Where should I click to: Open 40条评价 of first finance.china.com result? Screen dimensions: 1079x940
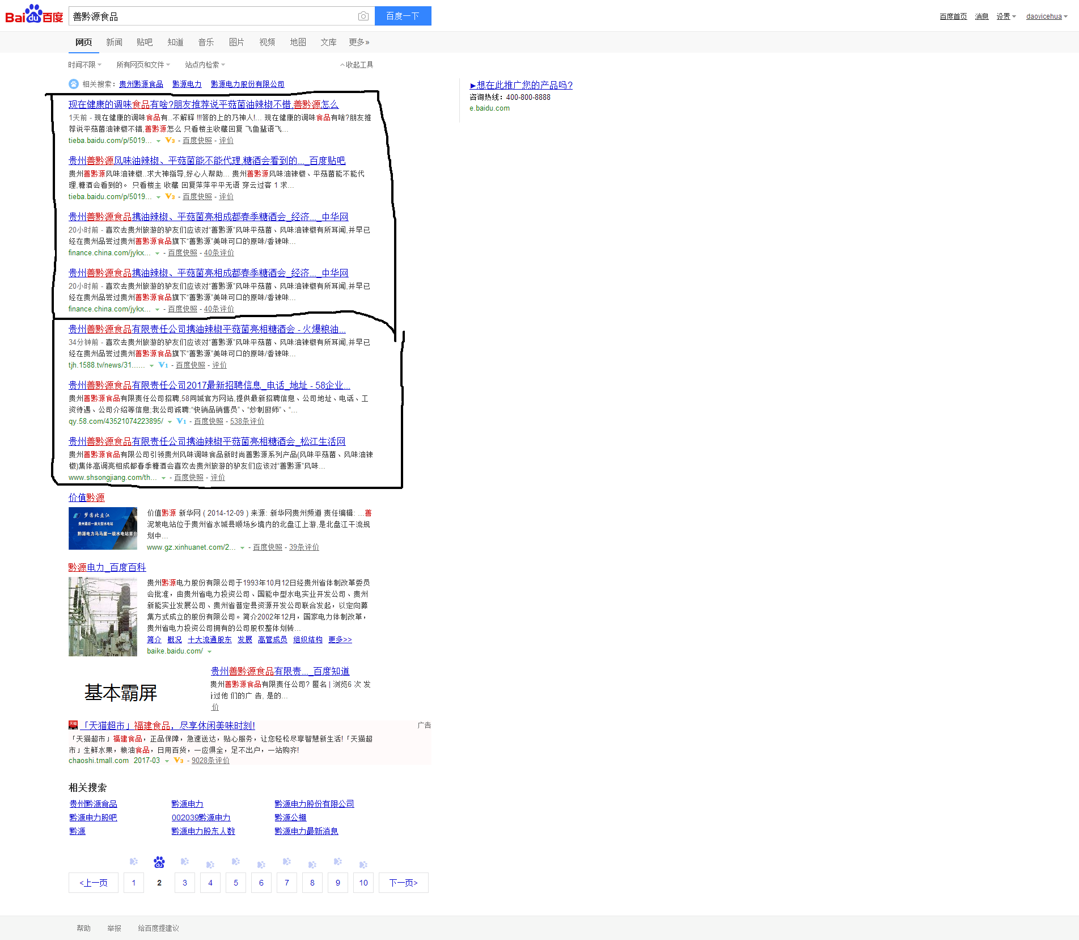pos(219,253)
